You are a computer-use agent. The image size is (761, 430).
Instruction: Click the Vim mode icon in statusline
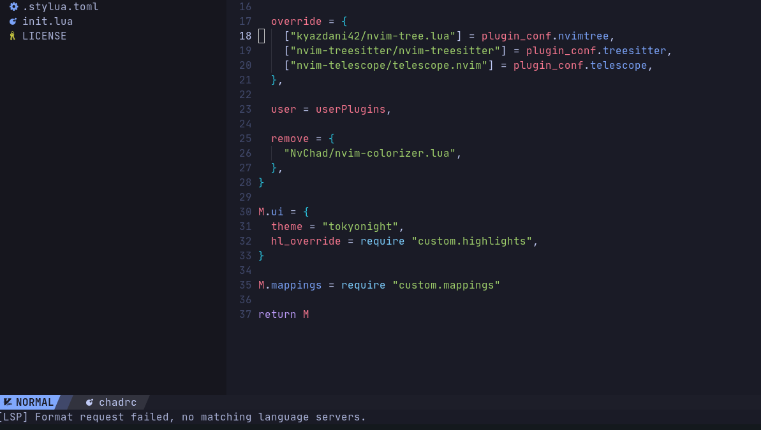click(x=7, y=403)
